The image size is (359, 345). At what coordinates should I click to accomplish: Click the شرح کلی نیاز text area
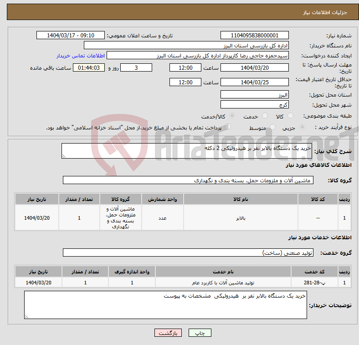tap(187, 151)
